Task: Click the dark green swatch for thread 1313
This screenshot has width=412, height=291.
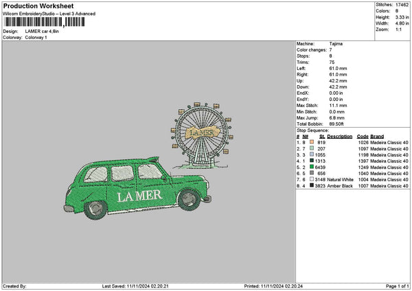Action: point(312,161)
